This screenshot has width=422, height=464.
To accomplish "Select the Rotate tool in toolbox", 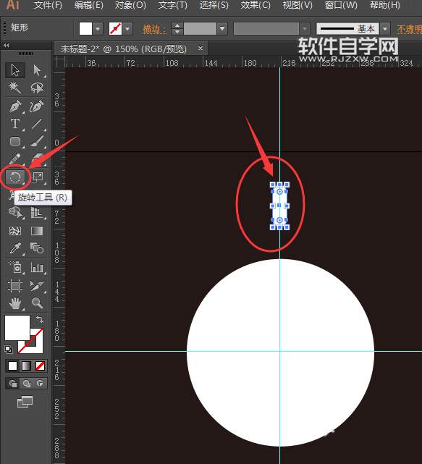I will tap(14, 177).
